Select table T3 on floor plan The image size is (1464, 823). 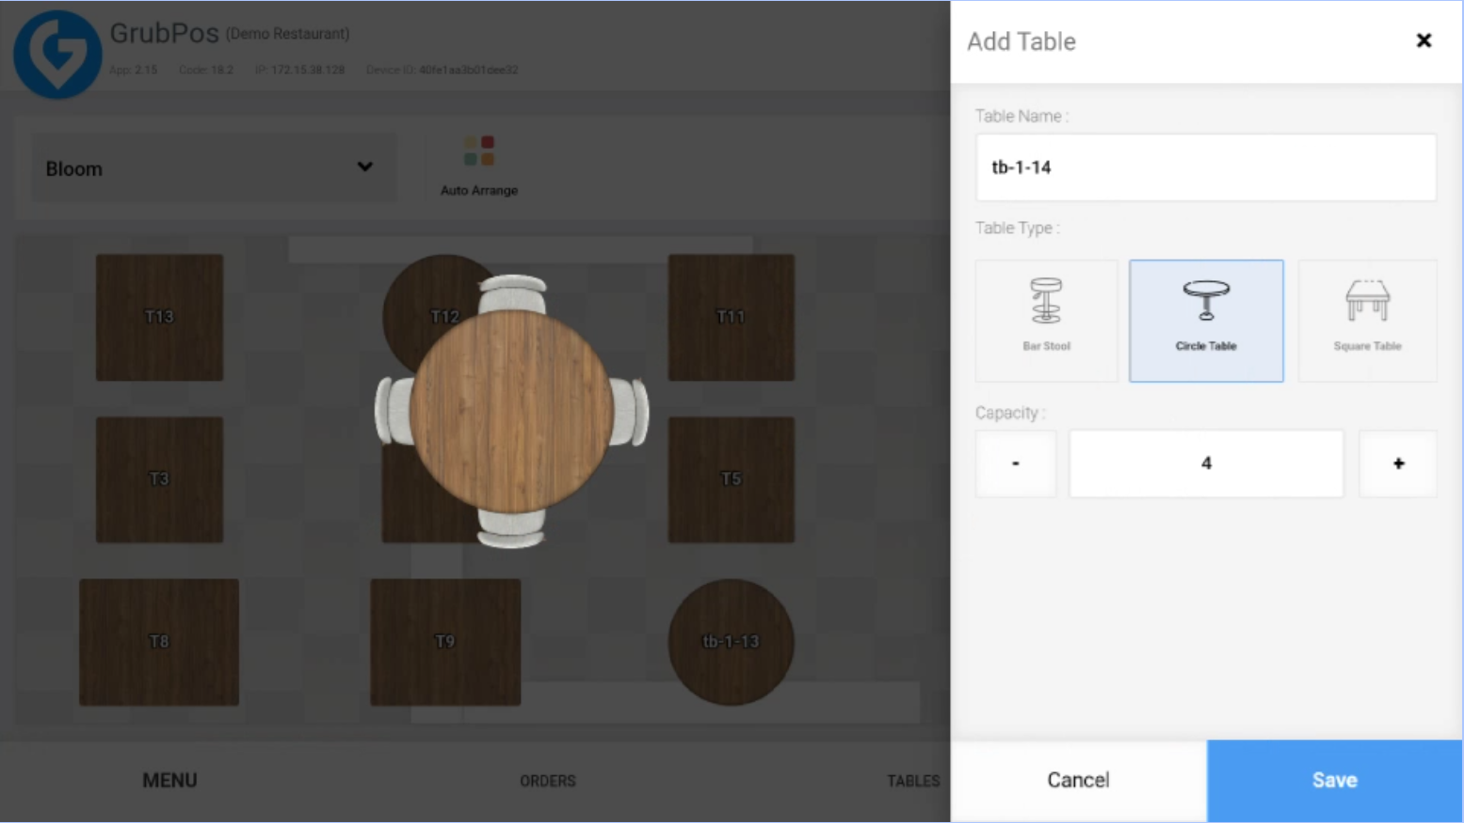coord(159,480)
